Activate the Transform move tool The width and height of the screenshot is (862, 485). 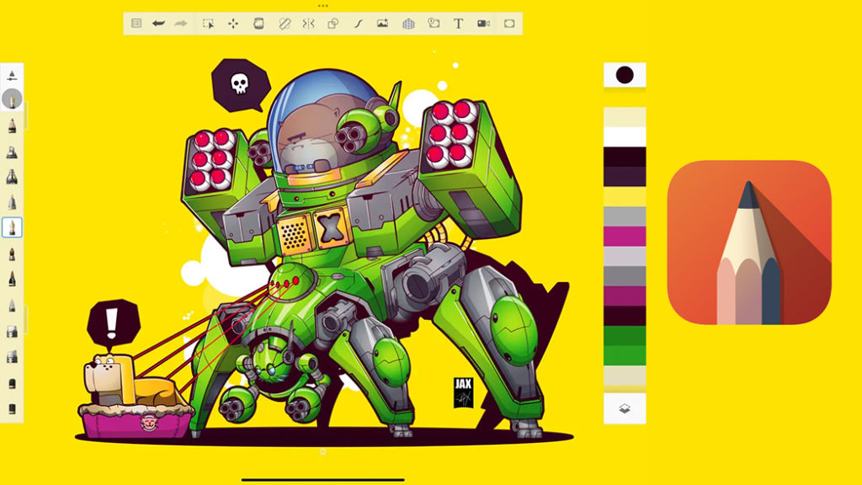click(233, 24)
